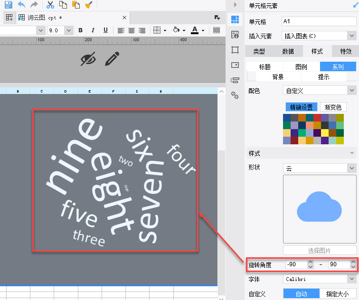Close the 词云图.cpt tab
The height and width of the screenshot is (300, 359).
[124, 18]
